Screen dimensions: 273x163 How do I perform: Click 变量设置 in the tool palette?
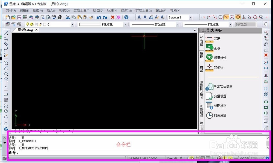[216, 96]
